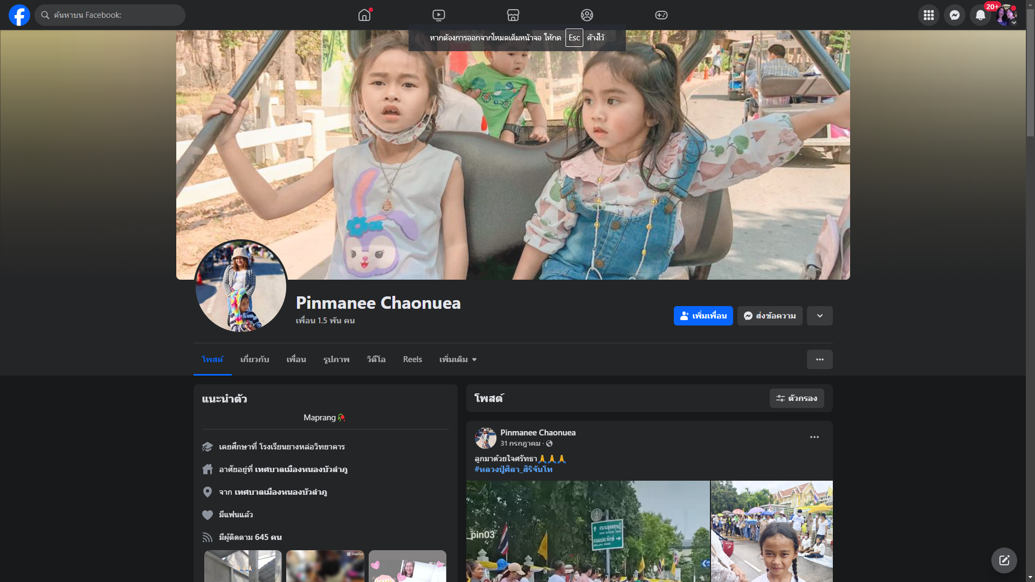This screenshot has width=1035, height=582.
Task: Open the Watch video icon
Action: point(439,15)
